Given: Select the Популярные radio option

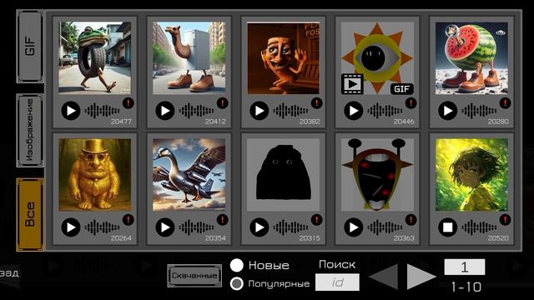Looking at the screenshot, I should click(x=237, y=283).
